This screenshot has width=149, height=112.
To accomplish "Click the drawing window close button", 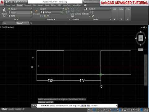I will (x=146, y=27).
